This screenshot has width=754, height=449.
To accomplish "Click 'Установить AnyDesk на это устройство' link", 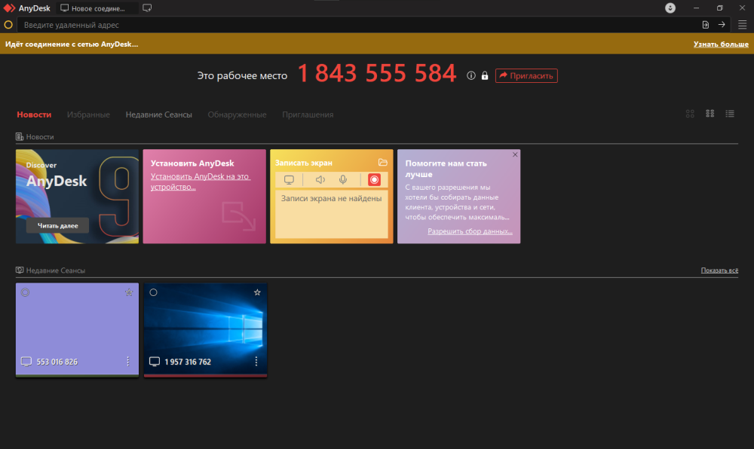I will click(x=200, y=182).
